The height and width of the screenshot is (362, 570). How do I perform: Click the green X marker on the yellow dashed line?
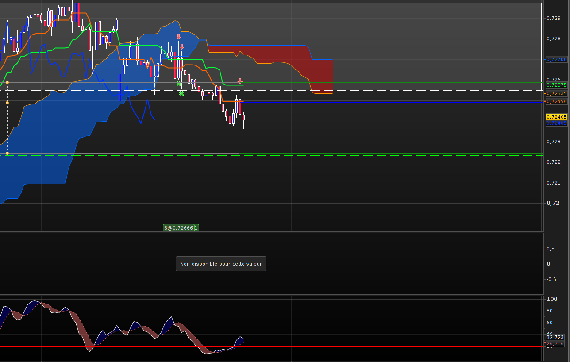178,84
